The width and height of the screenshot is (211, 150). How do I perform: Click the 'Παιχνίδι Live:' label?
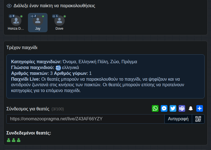[x=26, y=79]
